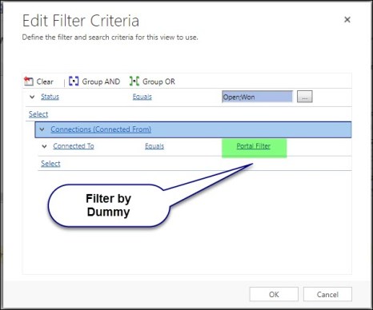
Task: Change the Equals operator for Status
Action: pos(142,97)
